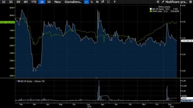Choose the 6M time range
The width and height of the screenshot is (193, 108).
pos(25,2)
